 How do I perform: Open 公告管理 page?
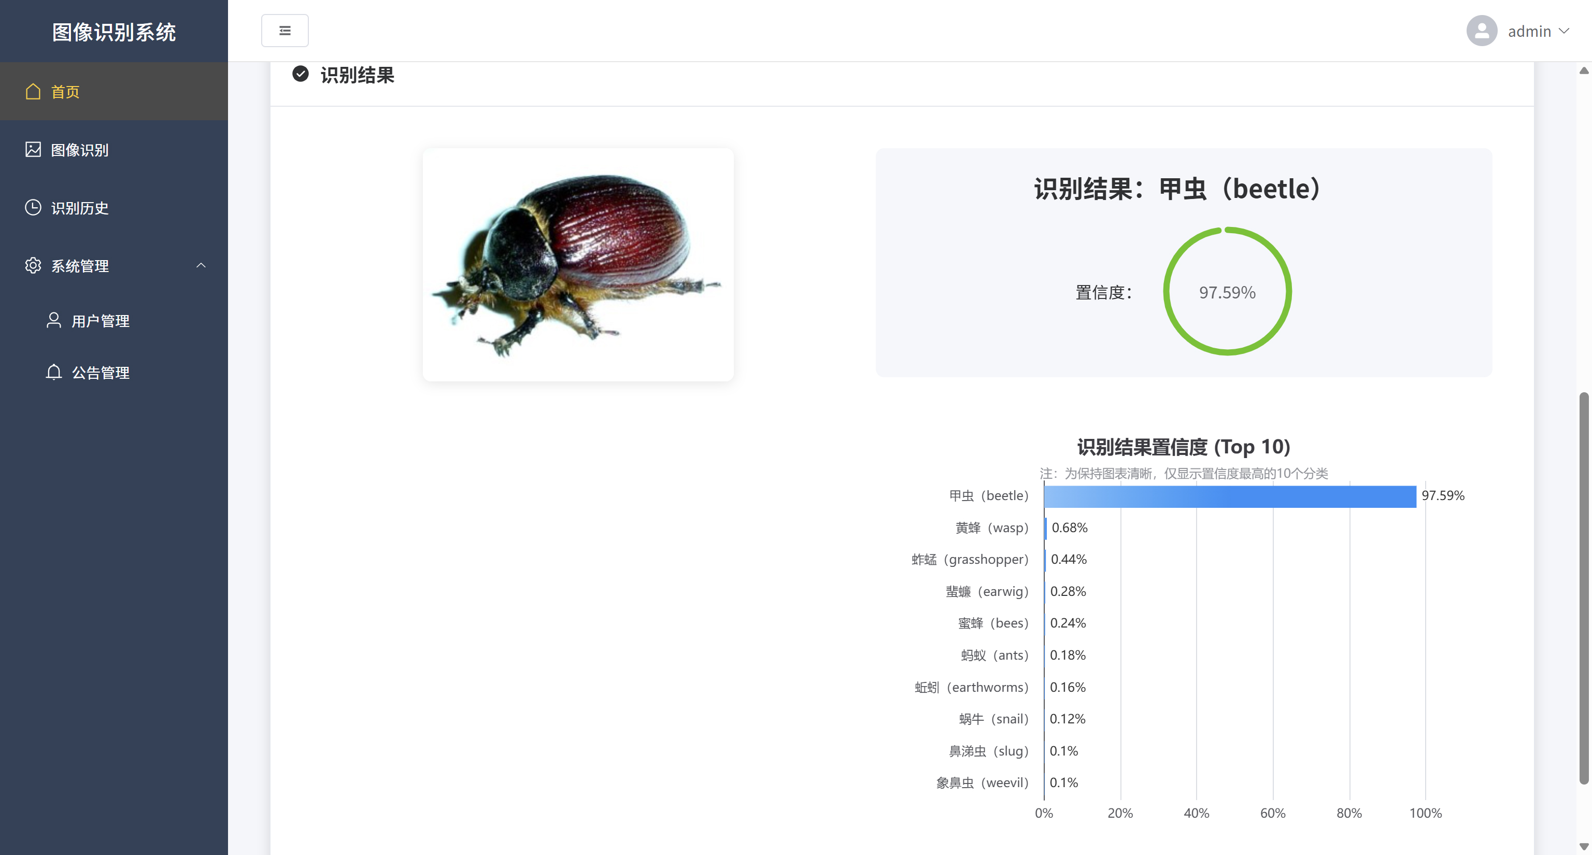pos(100,373)
